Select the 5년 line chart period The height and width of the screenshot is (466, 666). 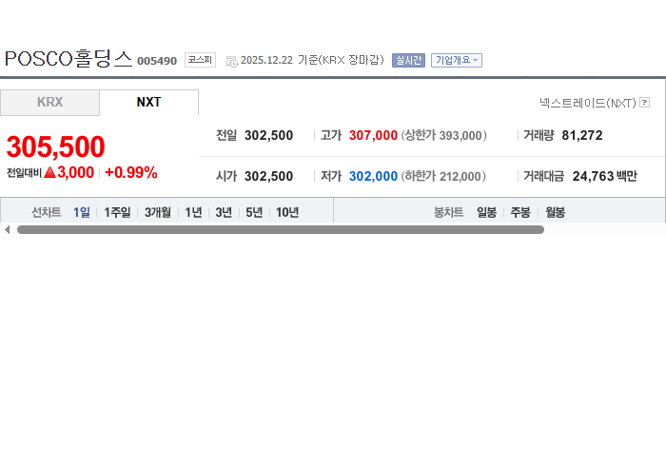click(x=254, y=212)
